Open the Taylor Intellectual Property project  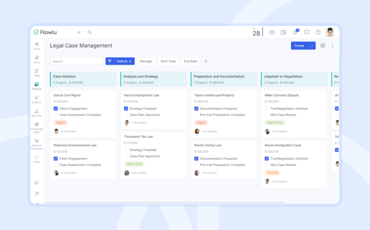pyautogui.click(x=214, y=95)
